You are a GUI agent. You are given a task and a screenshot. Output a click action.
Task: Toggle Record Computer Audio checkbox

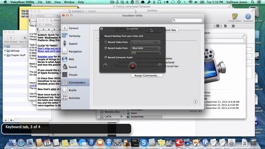[x=106, y=58]
